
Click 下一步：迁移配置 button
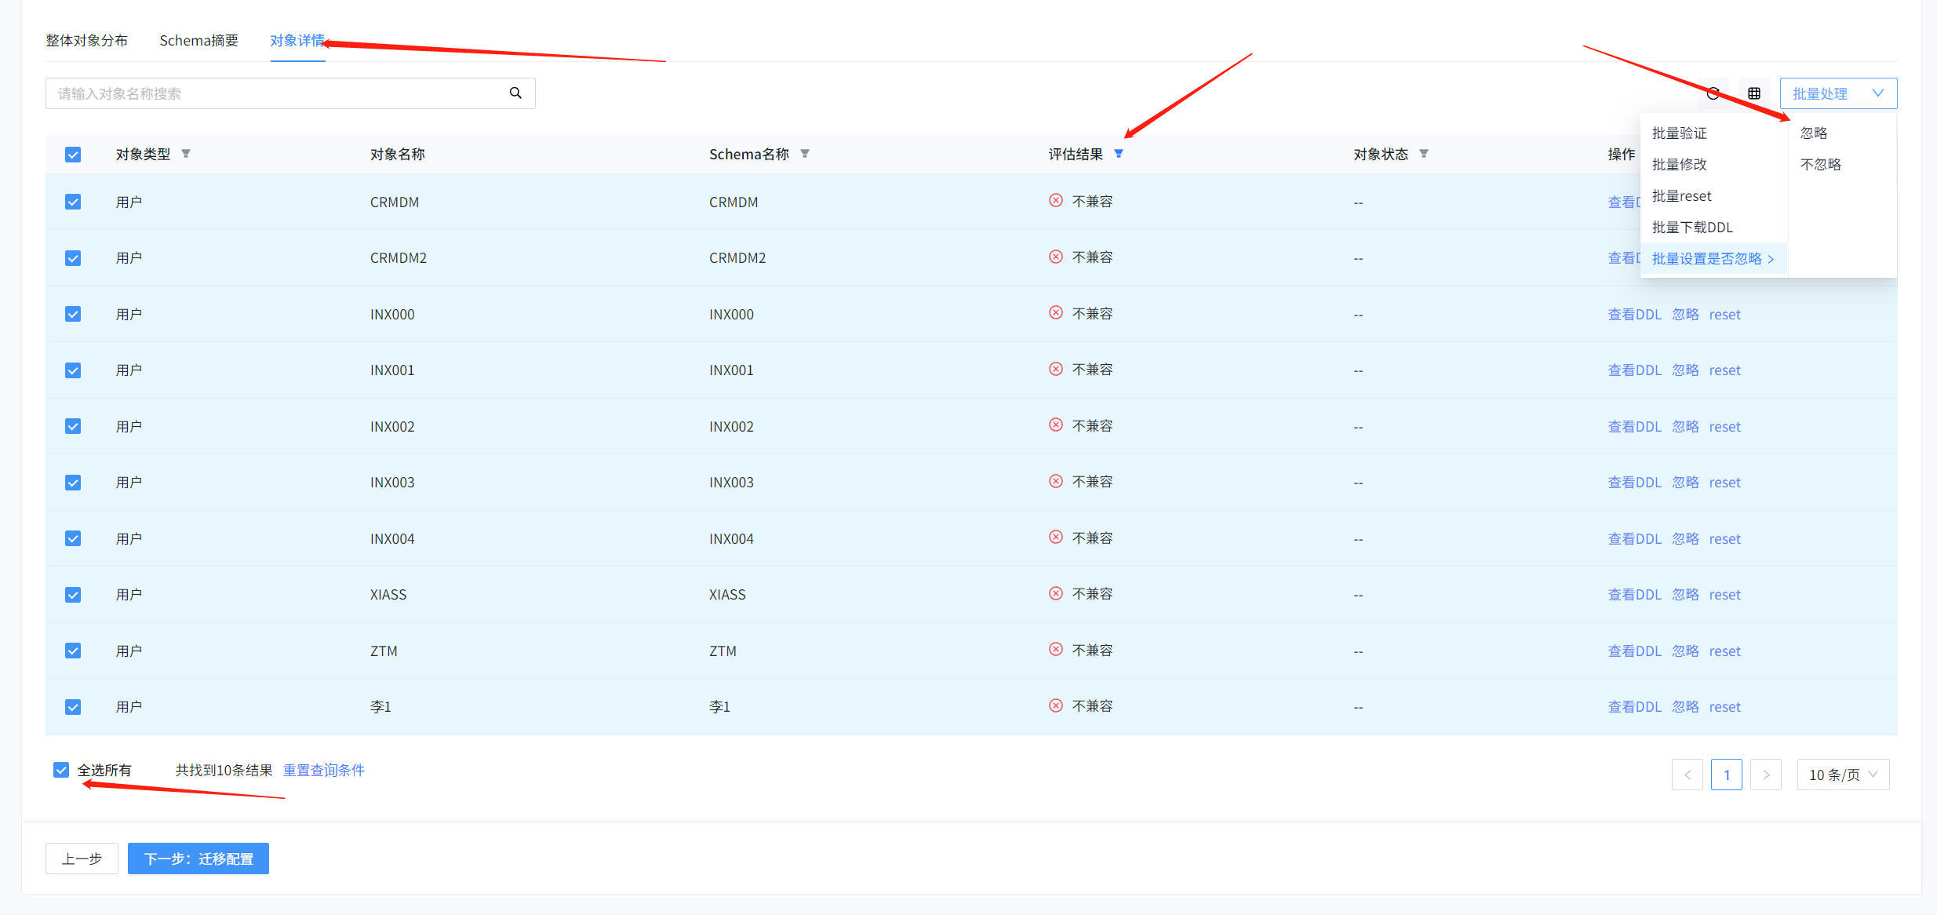(198, 858)
